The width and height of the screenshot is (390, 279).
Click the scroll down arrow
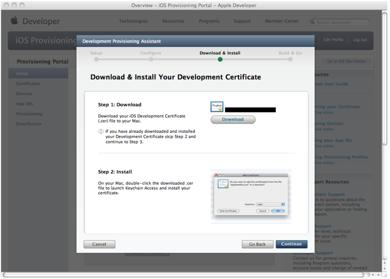(x=385, y=269)
